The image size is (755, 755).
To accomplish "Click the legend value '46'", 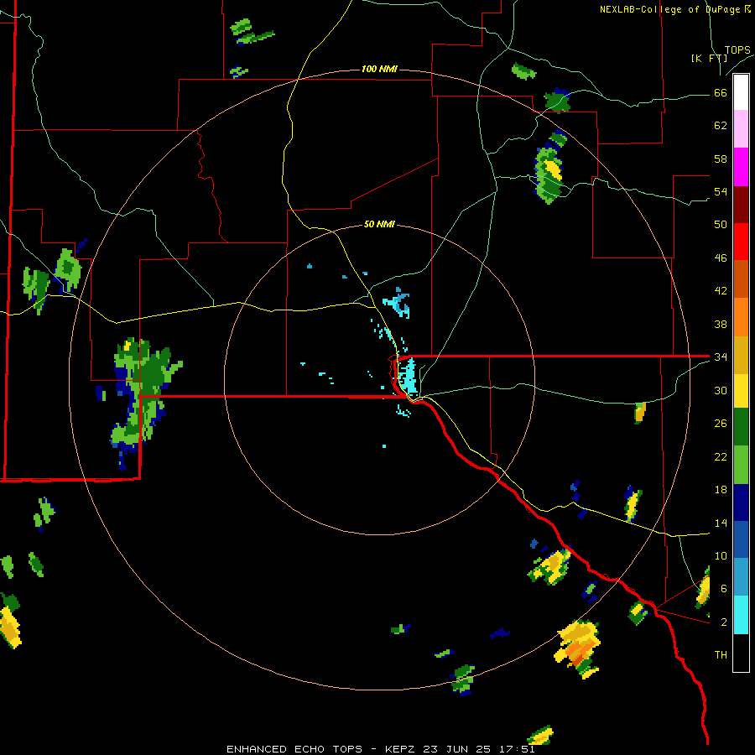I will [721, 258].
